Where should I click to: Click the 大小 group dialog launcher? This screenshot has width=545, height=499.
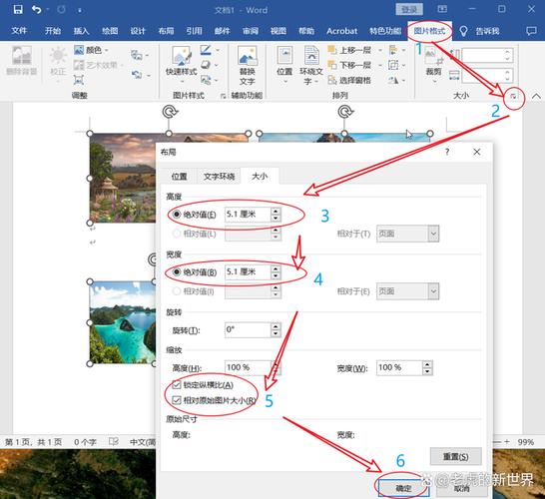(513, 96)
